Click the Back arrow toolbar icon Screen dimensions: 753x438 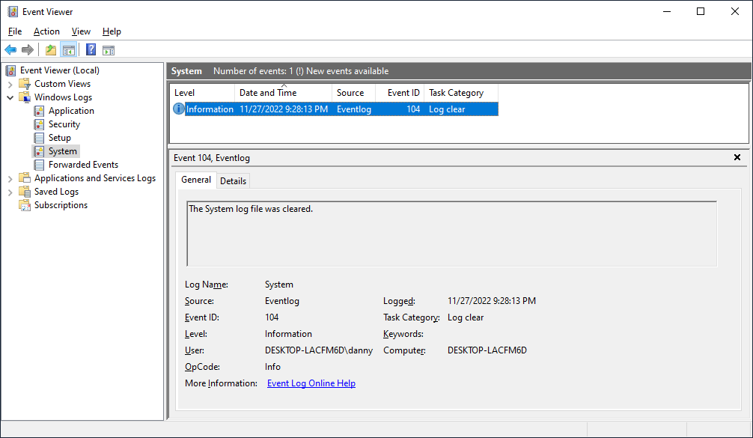tap(10, 49)
